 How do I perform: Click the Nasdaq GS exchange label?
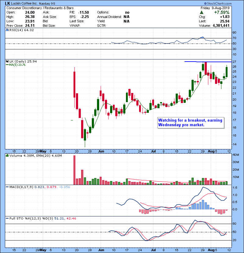47,3
